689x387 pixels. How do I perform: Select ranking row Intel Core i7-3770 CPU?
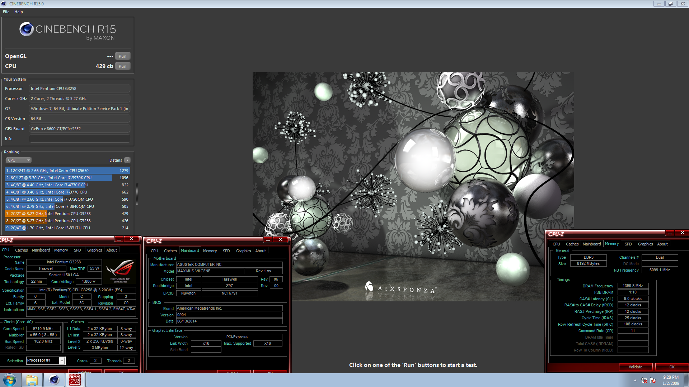pos(67,192)
